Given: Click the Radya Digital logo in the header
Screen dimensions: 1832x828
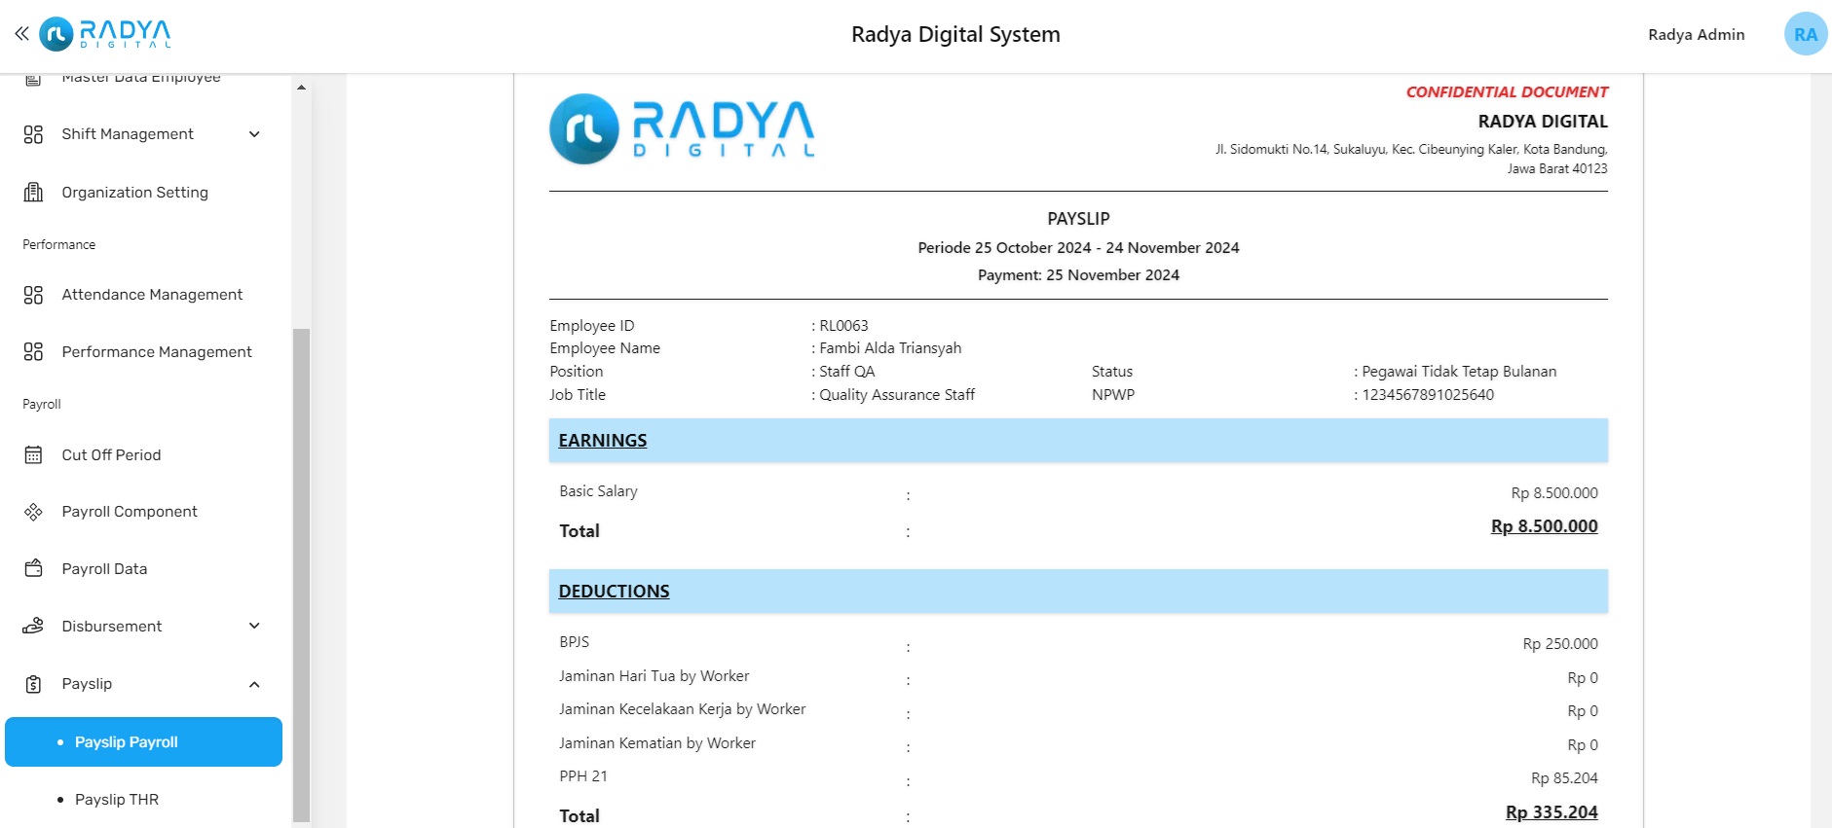Looking at the screenshot, I should (105, 34).
